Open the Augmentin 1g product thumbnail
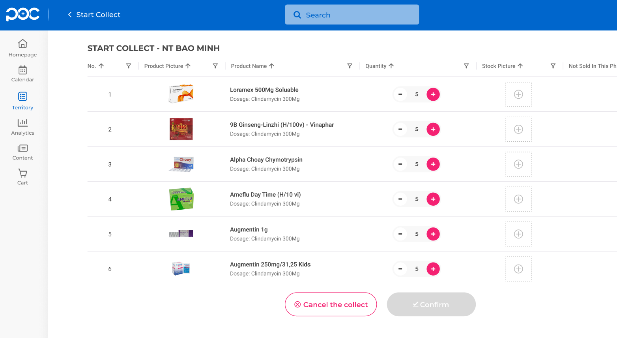This screenshot has height=338, width=617. pyautogui.click(x=181, y=234)
